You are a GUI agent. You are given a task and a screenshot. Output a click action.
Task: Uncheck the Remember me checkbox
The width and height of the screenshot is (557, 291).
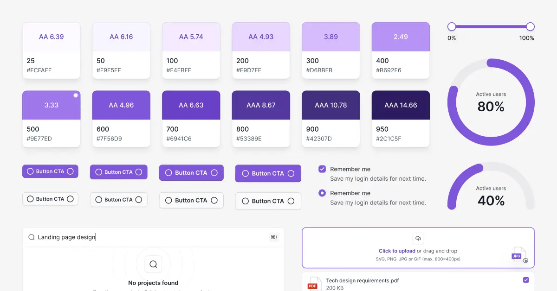pyautogui.click(x=321, y=169)
